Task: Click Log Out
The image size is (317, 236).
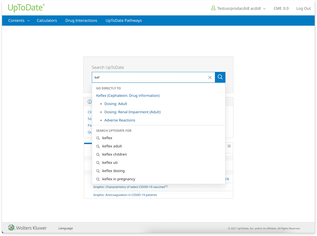Action: [303, 8]
